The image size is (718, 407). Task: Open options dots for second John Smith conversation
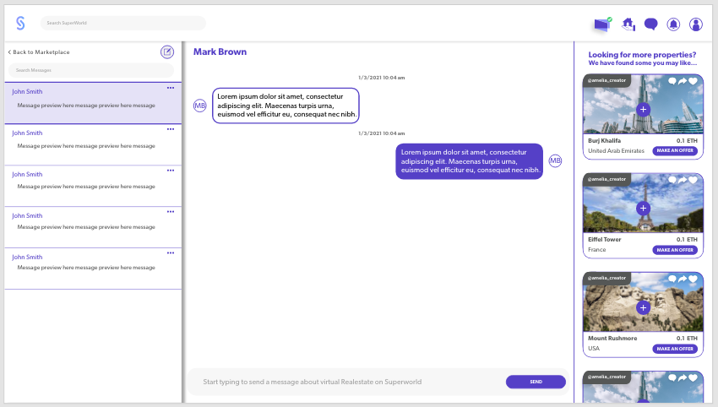click(x=171, y=129)
